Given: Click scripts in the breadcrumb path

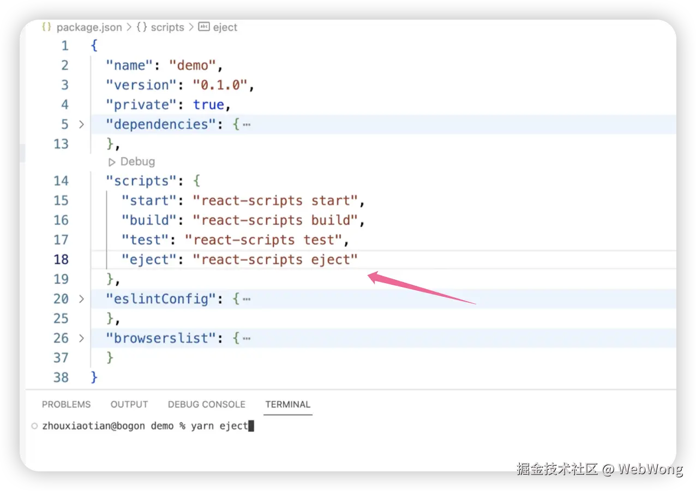Looking at the screenshot, I should (167, 27).
